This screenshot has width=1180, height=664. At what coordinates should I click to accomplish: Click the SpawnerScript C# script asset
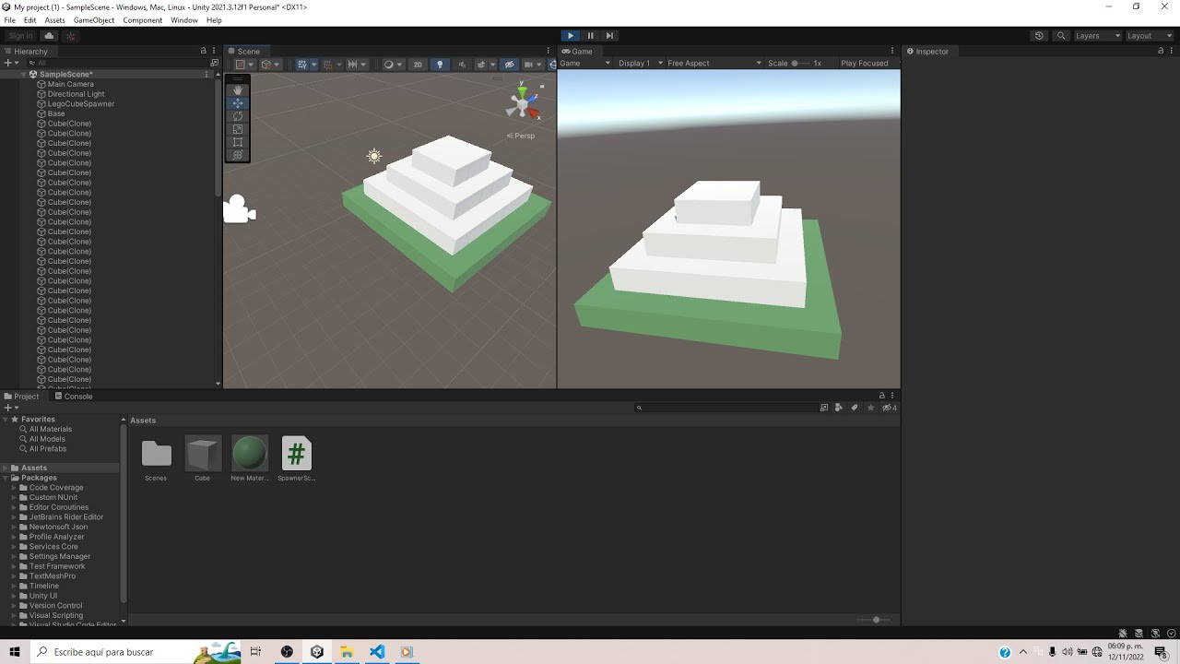point(297,459)
